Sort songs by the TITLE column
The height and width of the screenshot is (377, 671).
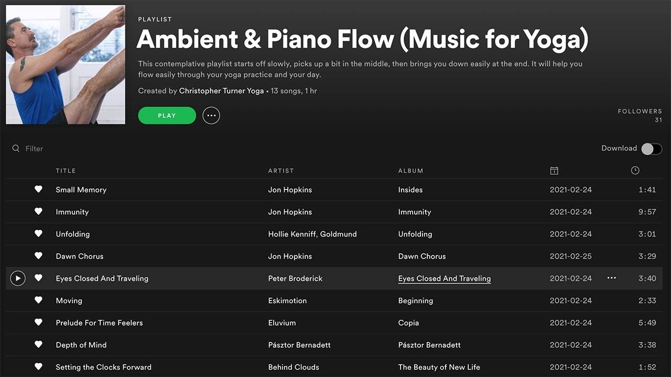[66, 170]
